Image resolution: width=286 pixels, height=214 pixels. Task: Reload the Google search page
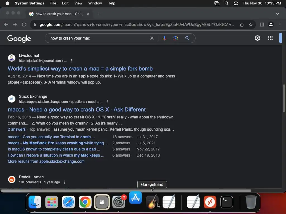(x=24, y=25)
